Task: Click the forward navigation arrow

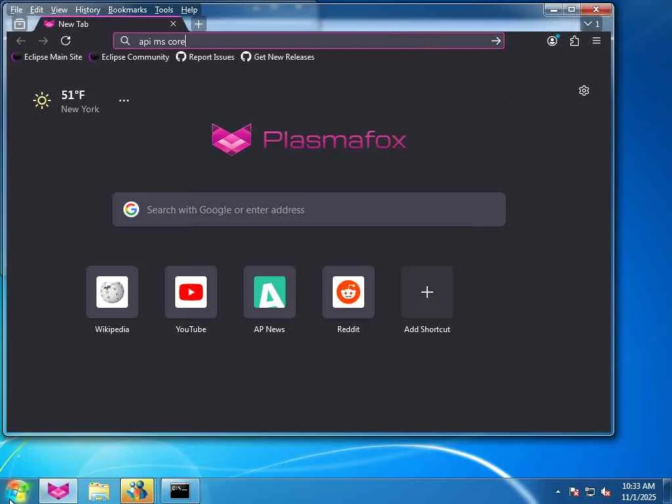Action: click(43, 41)
